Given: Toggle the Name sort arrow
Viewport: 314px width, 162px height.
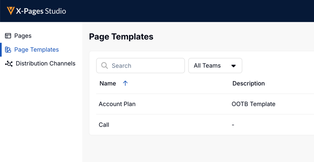Looking at the screenshot, I should click(125, 83).
